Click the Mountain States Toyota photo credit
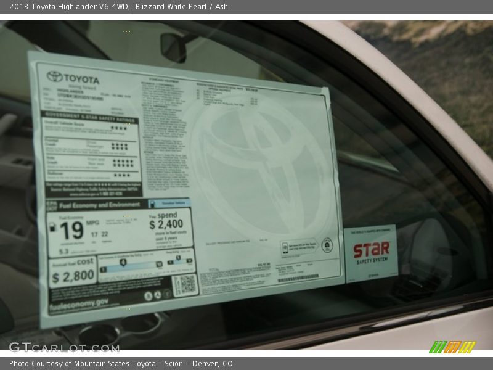Image resolution: width=493 pixels, height=370 pixels. [x=121, y=364]
